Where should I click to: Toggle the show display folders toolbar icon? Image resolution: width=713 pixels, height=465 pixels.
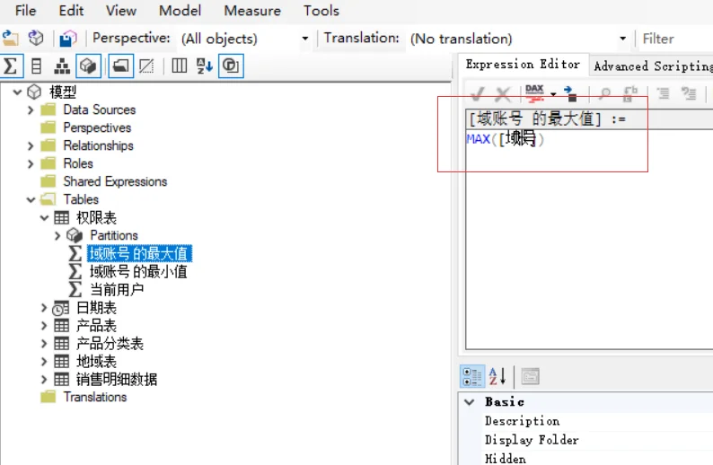120,66
